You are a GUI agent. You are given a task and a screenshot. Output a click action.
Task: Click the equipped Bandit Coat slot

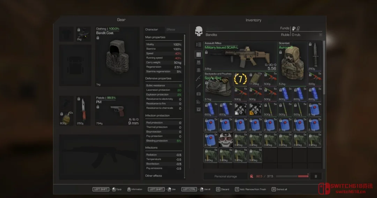point(118,57)
